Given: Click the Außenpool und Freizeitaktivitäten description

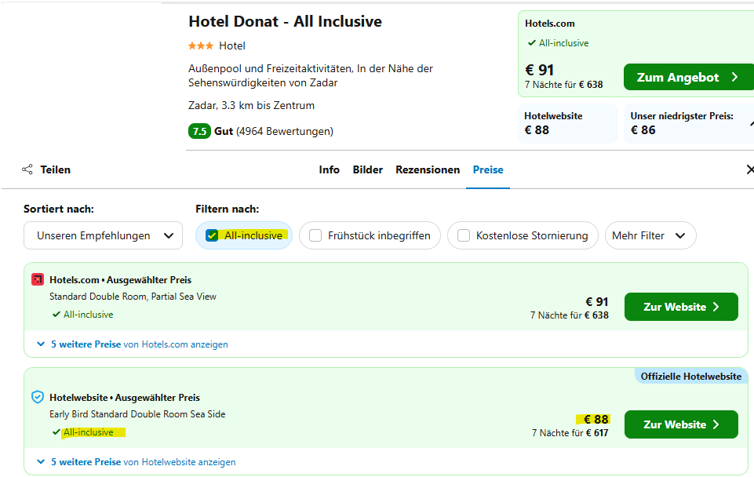Looking at the screenshot, I should [x=311, y=75].
